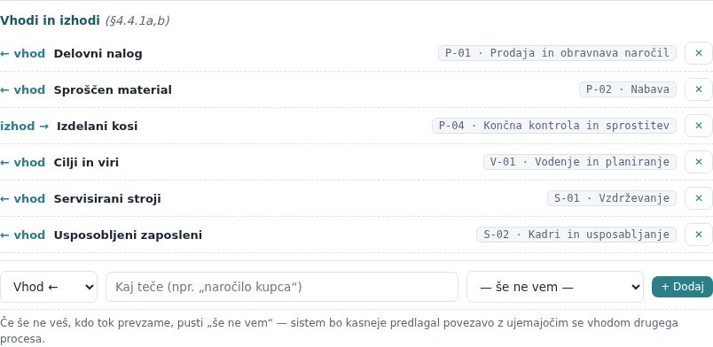Select the P-04 Končna kontrola in sprostitev tag
The width and height of the screenshot is (713, 347).
[554, 126]
